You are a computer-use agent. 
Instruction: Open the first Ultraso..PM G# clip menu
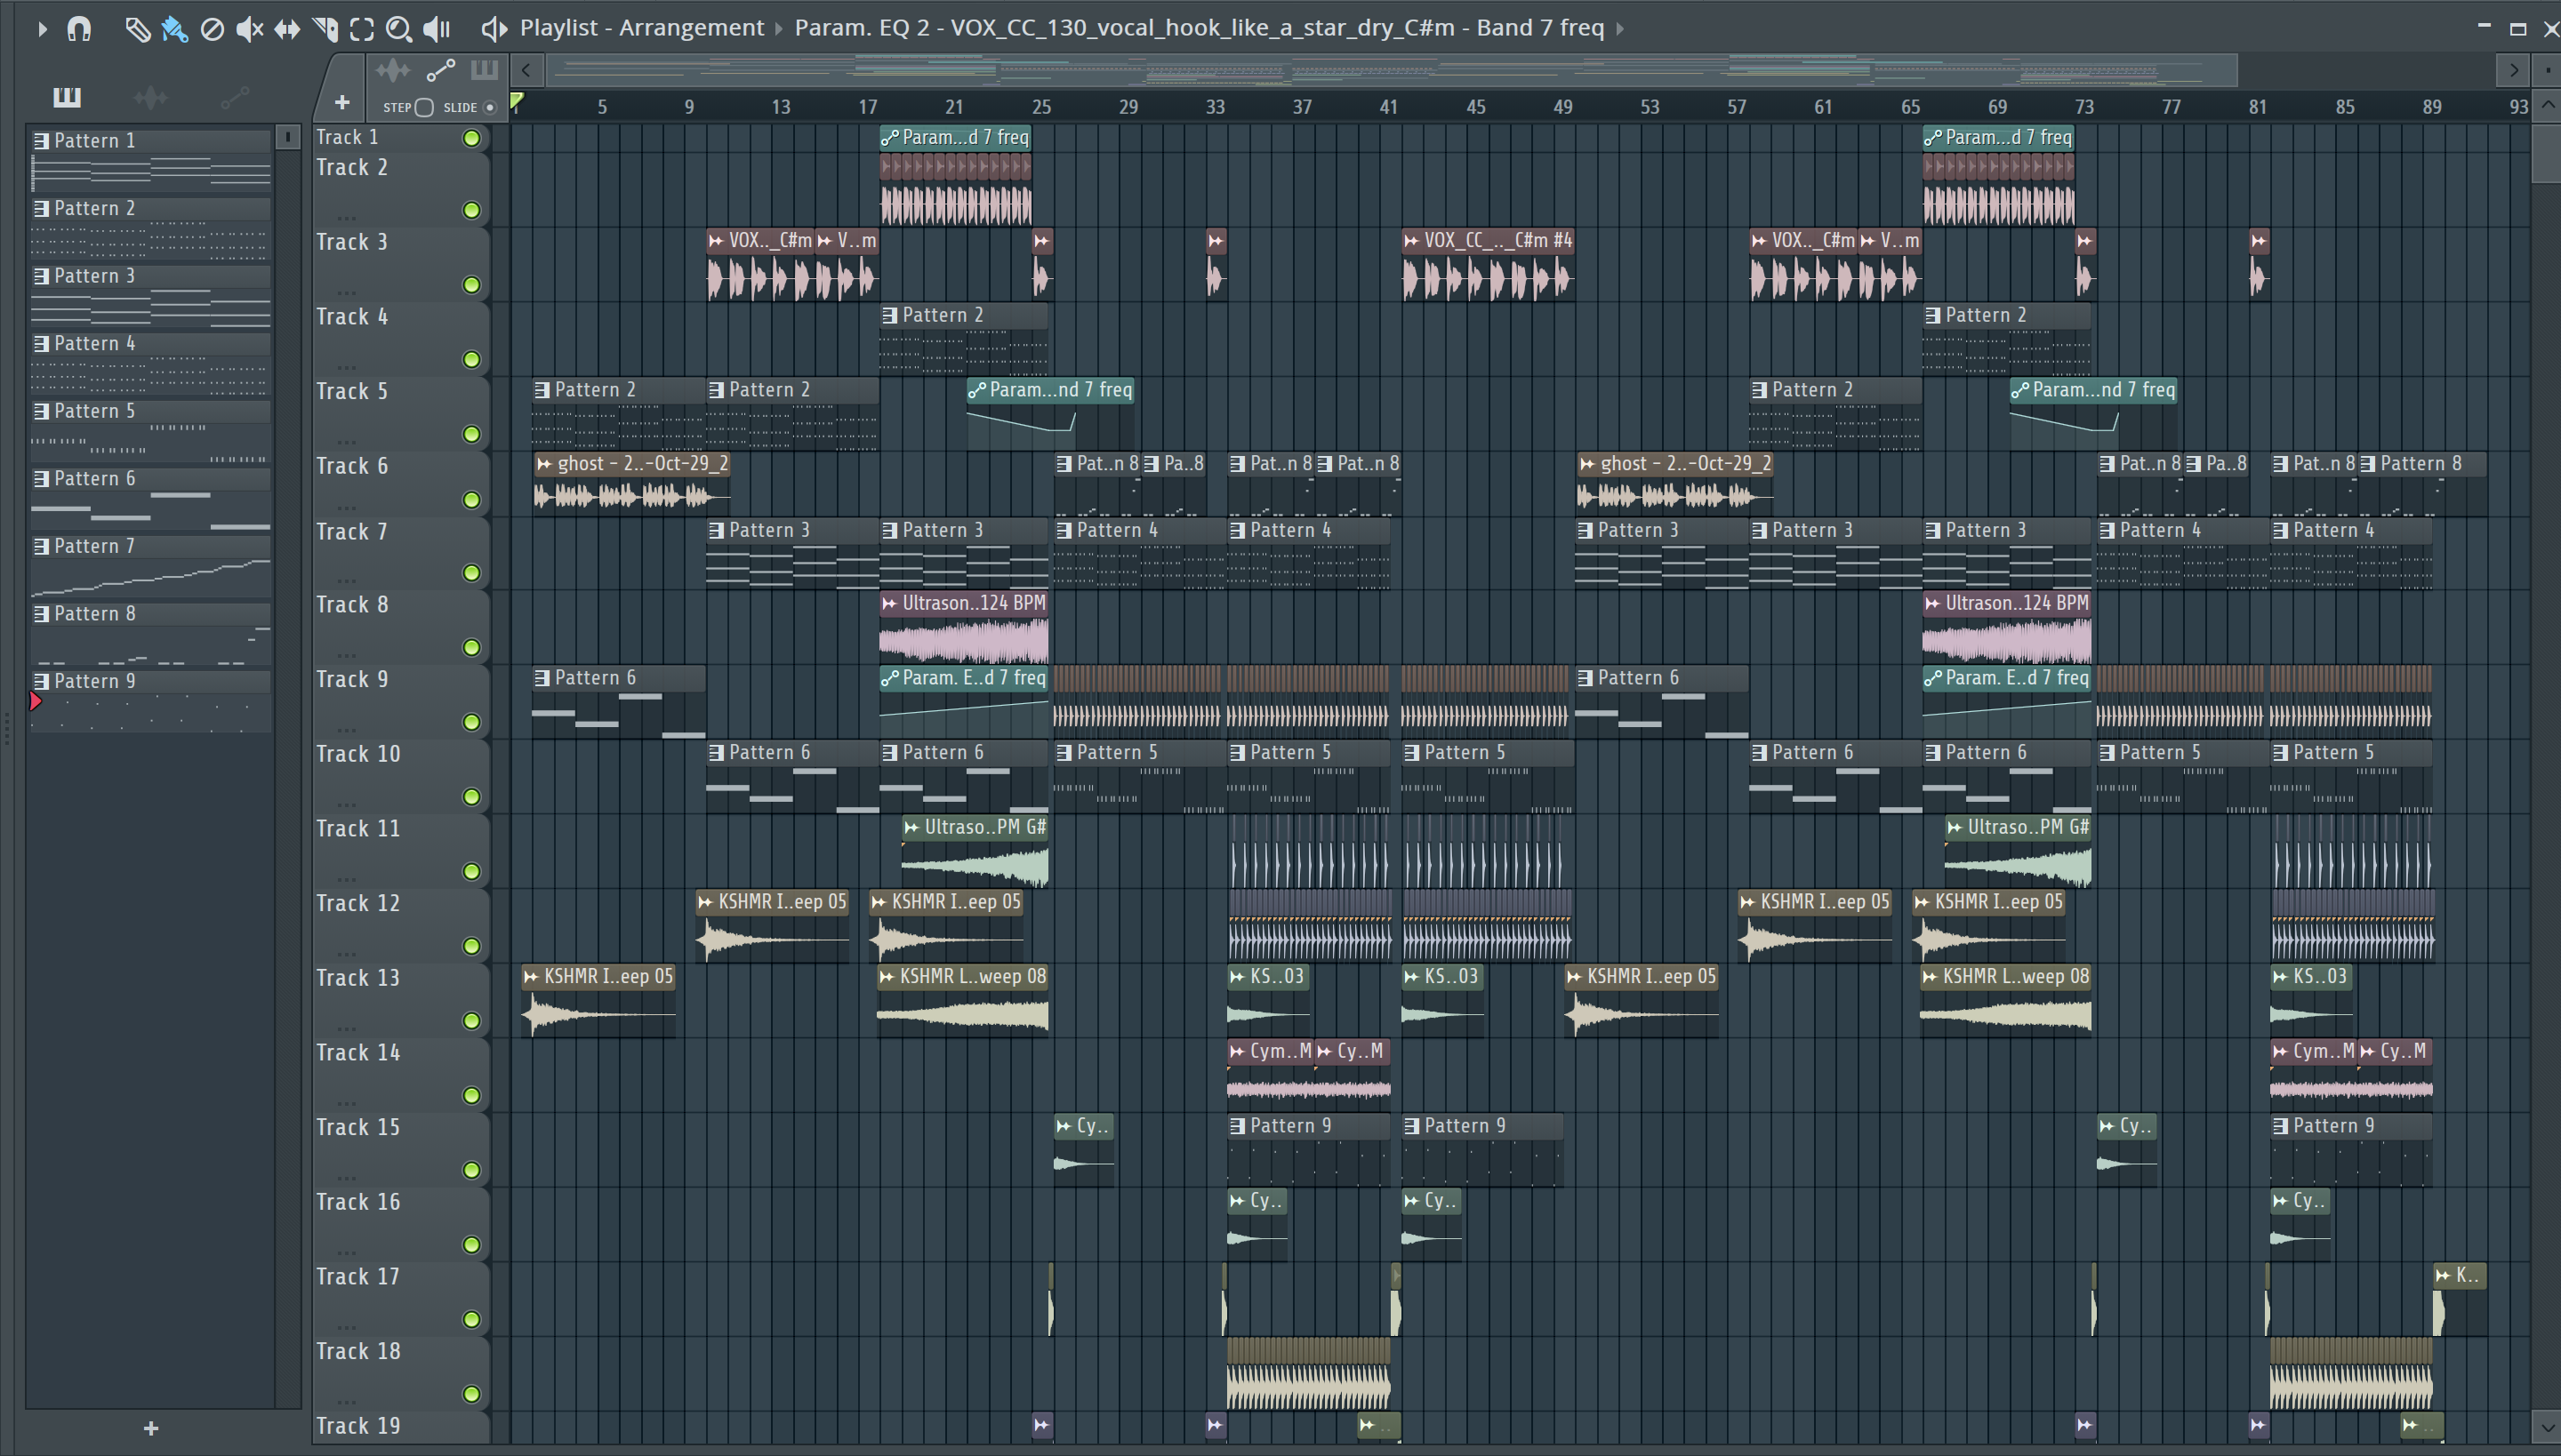(911, 827)
